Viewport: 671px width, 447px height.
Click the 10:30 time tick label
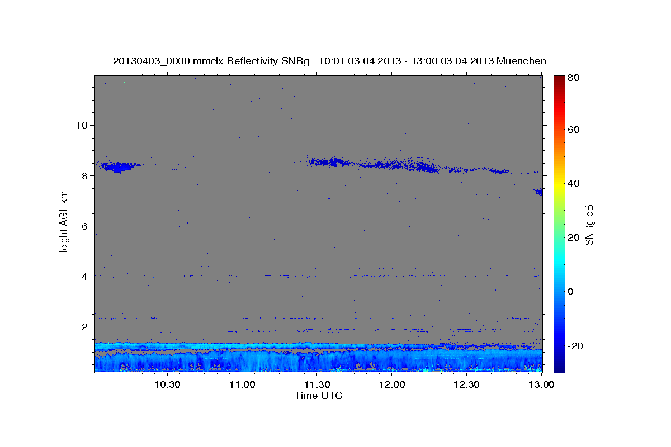[x=167, y=384]
